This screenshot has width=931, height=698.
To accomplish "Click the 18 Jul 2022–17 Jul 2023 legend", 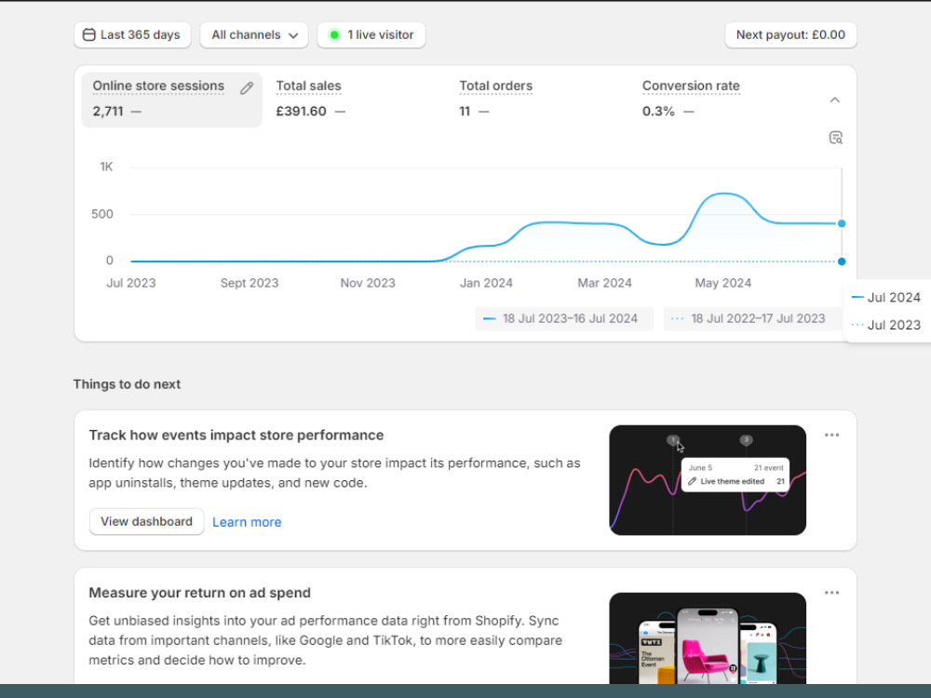I will pyautogui.click(x=751, y=318).
